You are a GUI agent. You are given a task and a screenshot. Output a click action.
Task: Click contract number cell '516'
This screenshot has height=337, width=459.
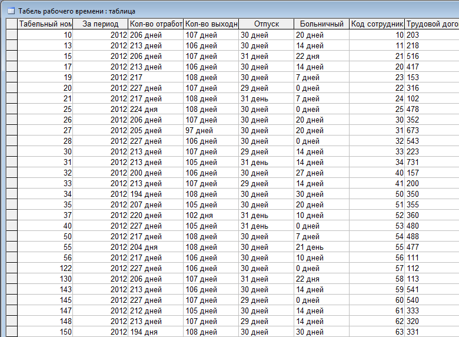(x=432, y=56)
